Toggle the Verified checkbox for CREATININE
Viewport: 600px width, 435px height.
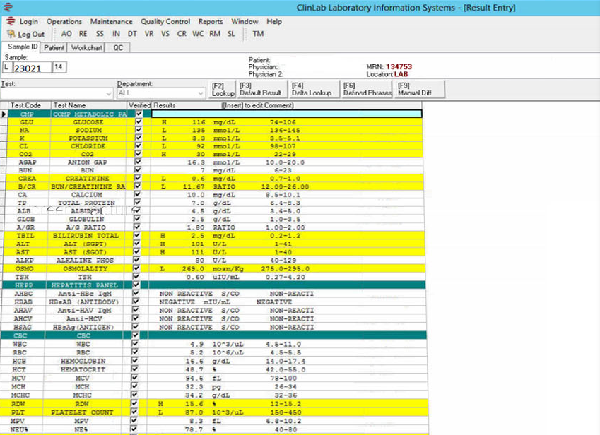pos(138,178)
